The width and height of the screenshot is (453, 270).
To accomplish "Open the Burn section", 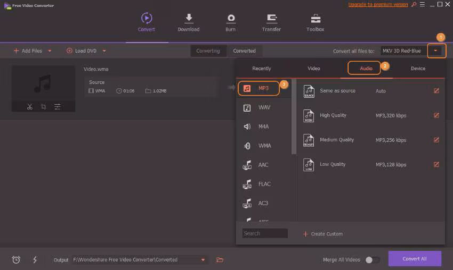I will [231, 22].
